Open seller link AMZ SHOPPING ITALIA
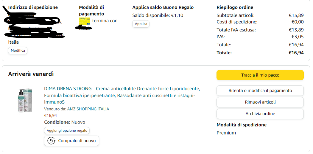Image resolution: width=313 pixels, height=154 pixels. (x=88, y=109)
